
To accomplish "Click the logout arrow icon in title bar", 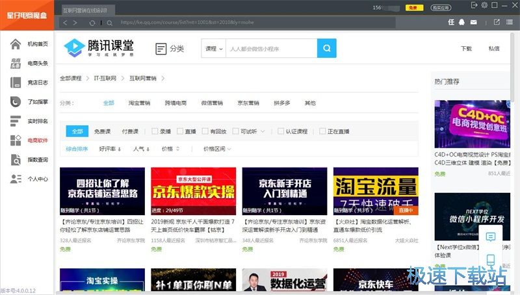I will 474,5.
